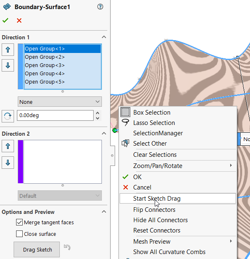This screenshot has width=250, height=259.
Task: Decrease the angle with down spinner
Action: pos(97,118)
